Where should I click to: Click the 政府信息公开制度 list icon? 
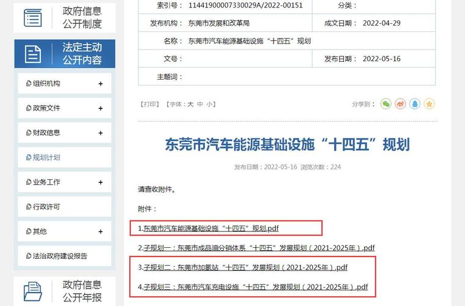[32, 18]
